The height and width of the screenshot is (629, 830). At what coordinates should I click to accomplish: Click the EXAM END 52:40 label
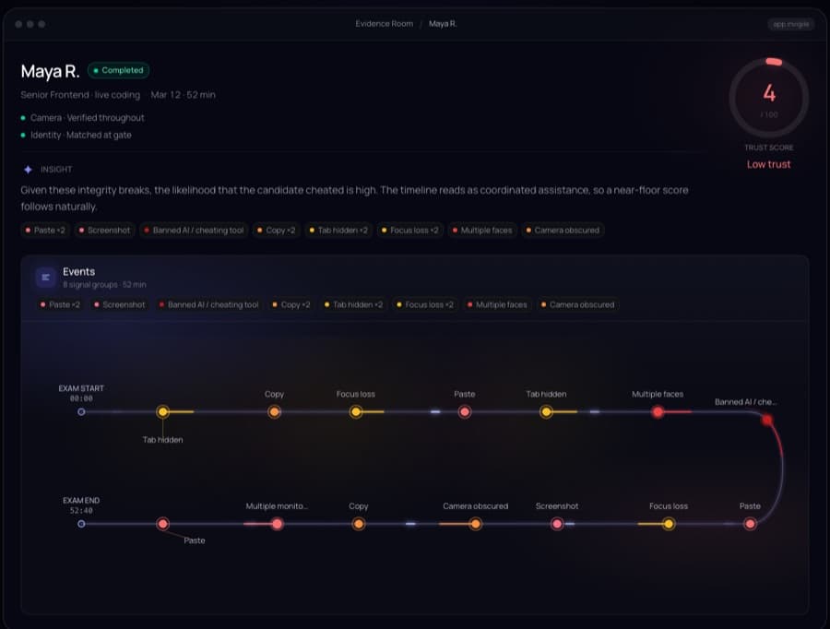click(81, 505)
